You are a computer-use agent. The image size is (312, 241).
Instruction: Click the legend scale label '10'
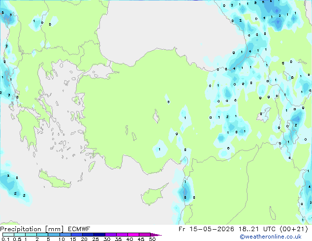pyautogui.click(x=62, y=239)
